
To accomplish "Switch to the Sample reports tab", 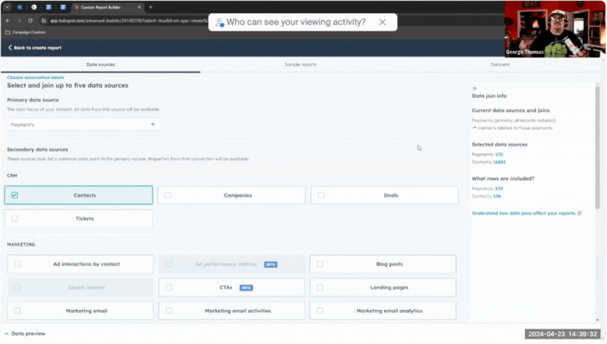I will click(300, 65).
